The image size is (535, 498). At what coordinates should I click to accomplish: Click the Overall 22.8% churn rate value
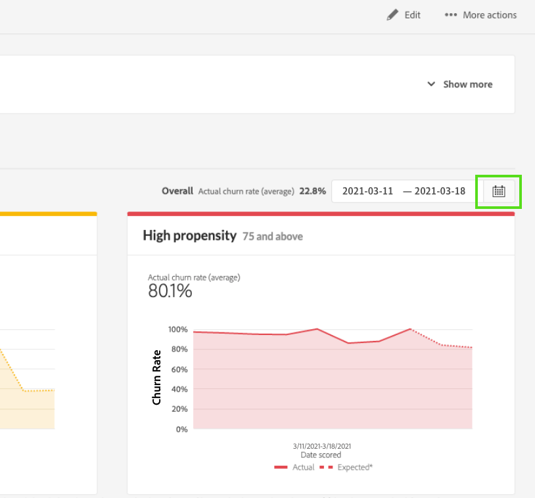[x=313, y=191]
